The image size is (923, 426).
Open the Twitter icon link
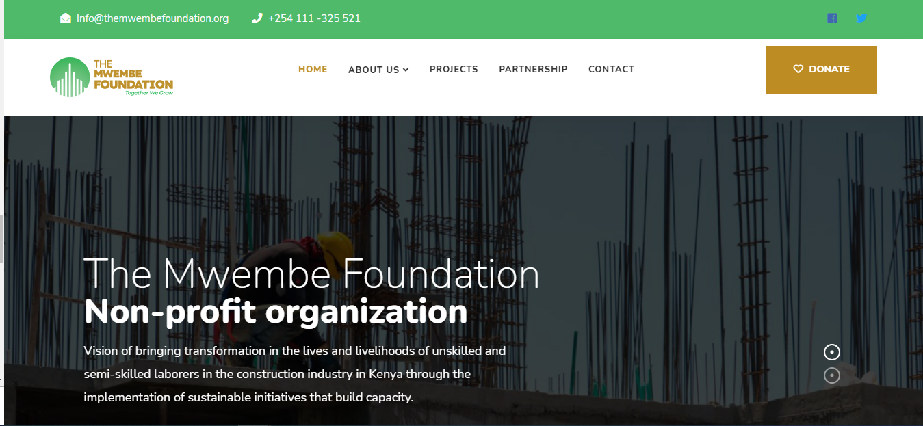[x=861, y=18]
